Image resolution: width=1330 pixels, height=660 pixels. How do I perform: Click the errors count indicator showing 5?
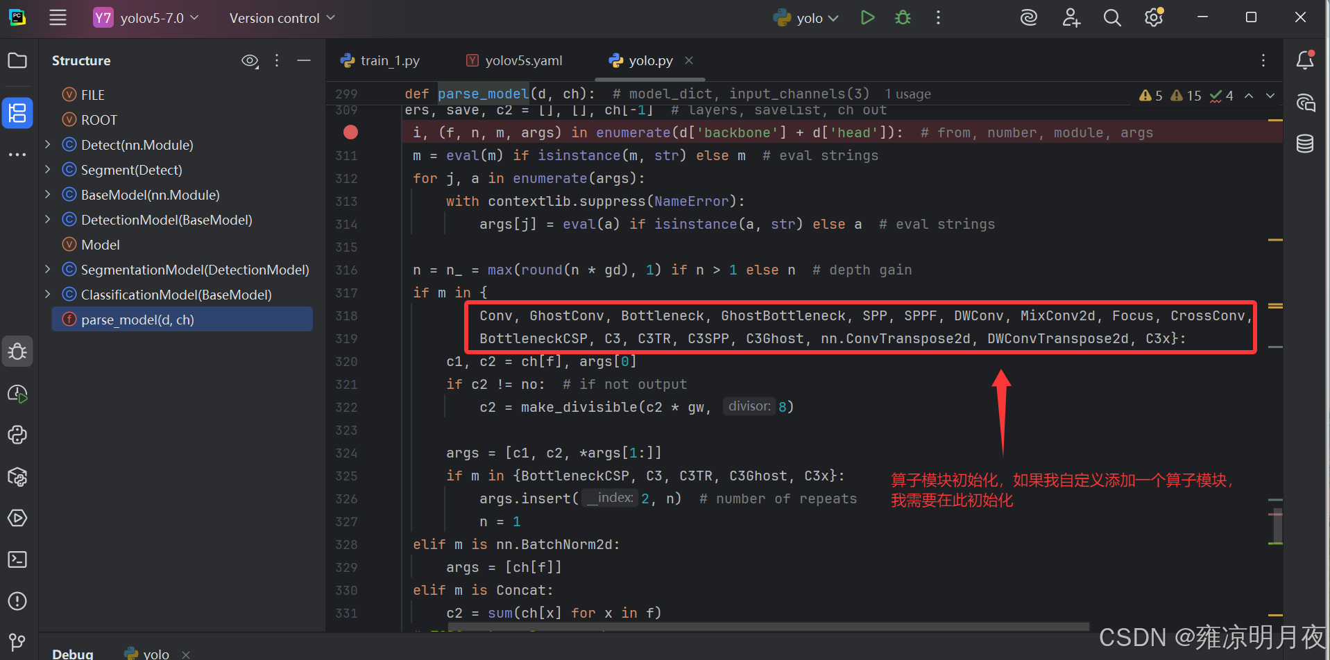[x=1151, y=96]
